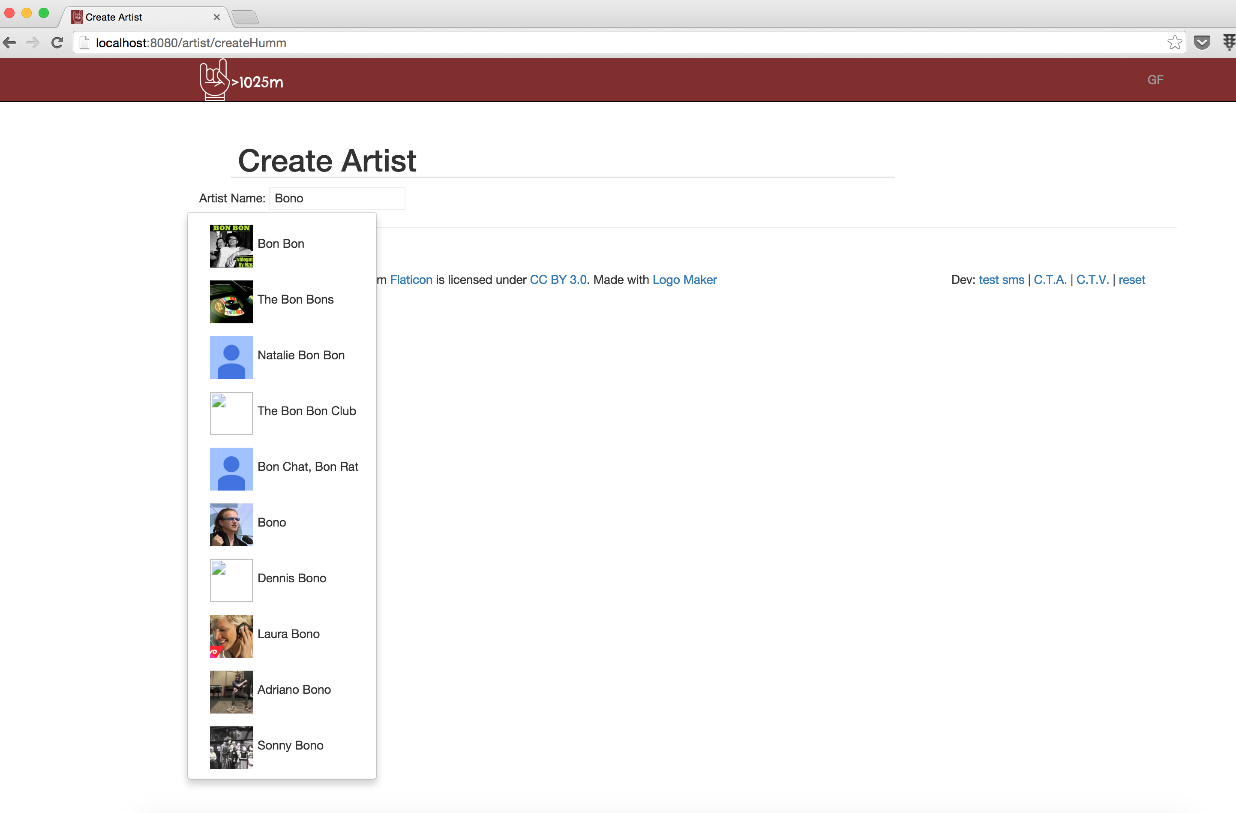This screenshot has width=1236, height=813.
Task: Click Natalie Bon Bon's placeholder avatar
Action: 231,358
